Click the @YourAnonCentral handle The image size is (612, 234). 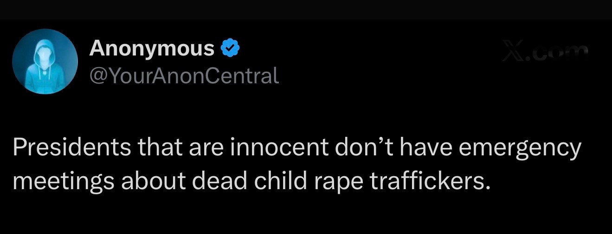coord(184,75)
